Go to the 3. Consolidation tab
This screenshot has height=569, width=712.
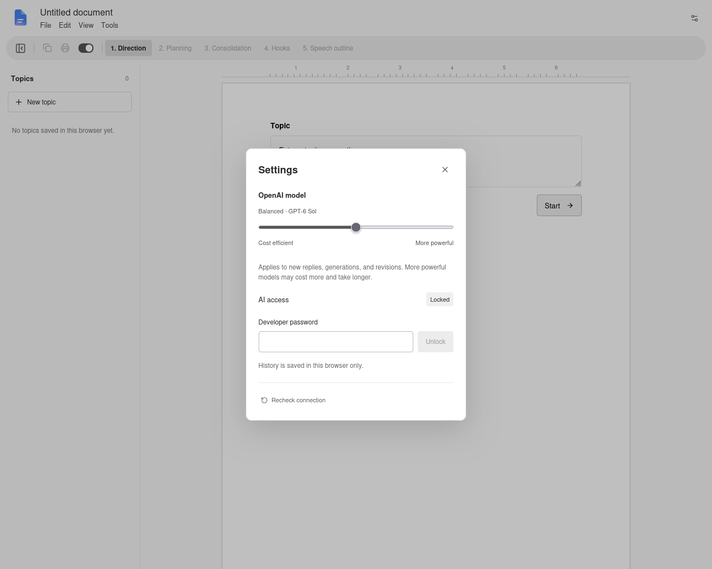pyautogui.click(x=228, y=48)
